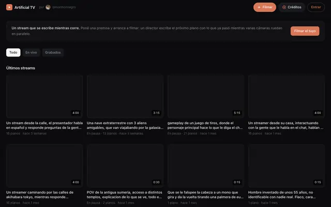Open thumbnail of 'POV de la antigua sumeria'

[x=125, y=166]
